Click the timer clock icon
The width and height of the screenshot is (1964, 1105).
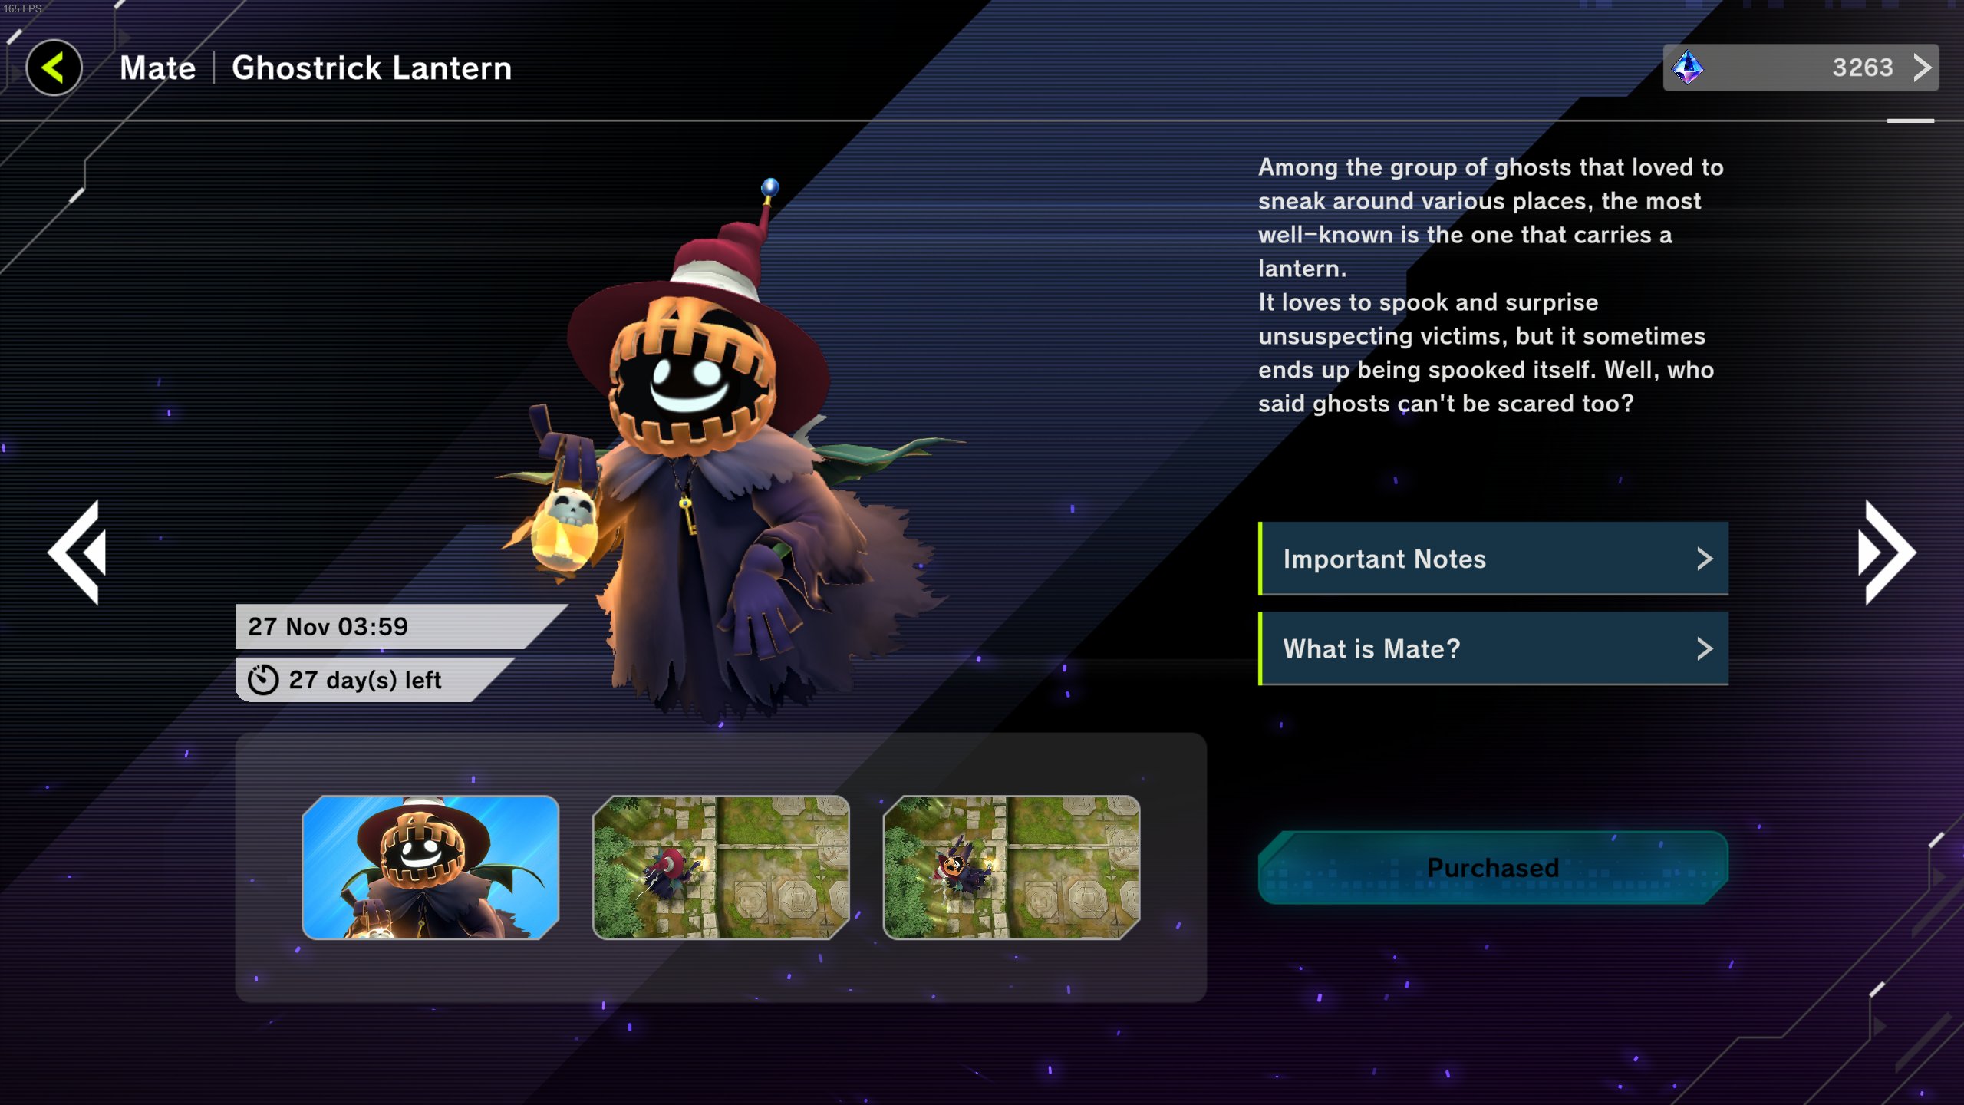pyautogui.click(x=262, y=680)
